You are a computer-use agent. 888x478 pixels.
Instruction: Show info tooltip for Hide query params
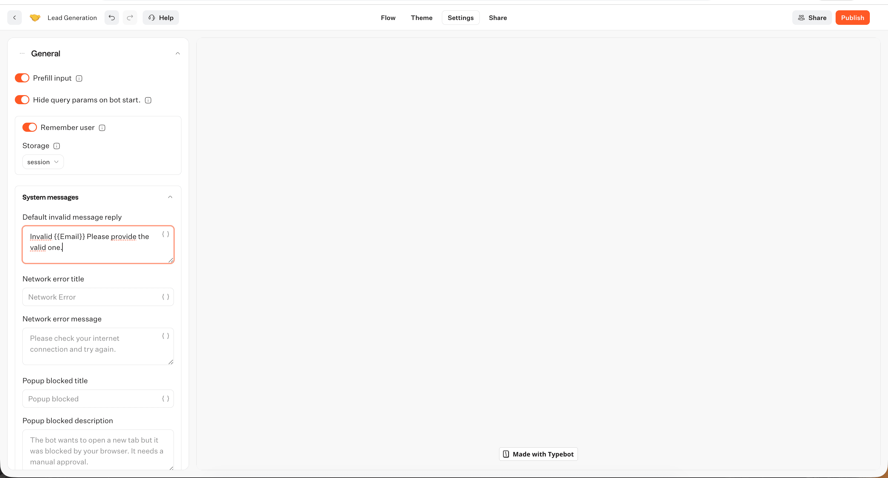148,100
